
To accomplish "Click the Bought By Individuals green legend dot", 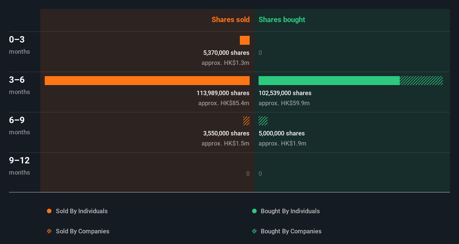I will click(x=254, y=211).
